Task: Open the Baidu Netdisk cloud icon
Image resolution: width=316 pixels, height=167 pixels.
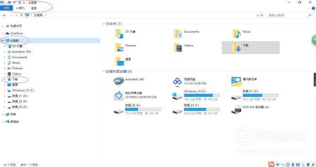Action: tap(177, 81)
